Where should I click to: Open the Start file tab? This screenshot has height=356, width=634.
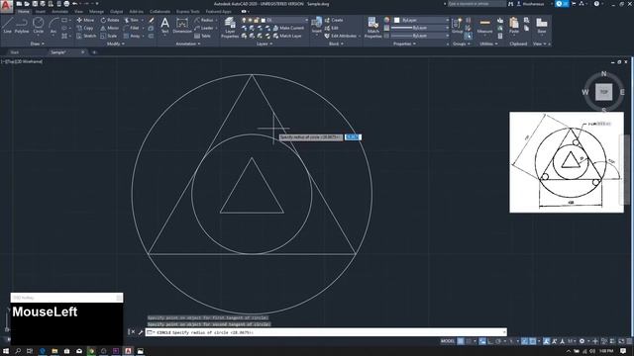(15, 52)
